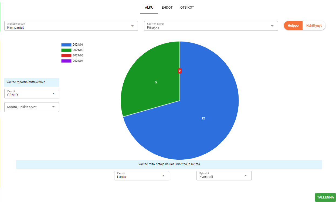Toggle the green 2024/02 legend swatch

[66, 50]
